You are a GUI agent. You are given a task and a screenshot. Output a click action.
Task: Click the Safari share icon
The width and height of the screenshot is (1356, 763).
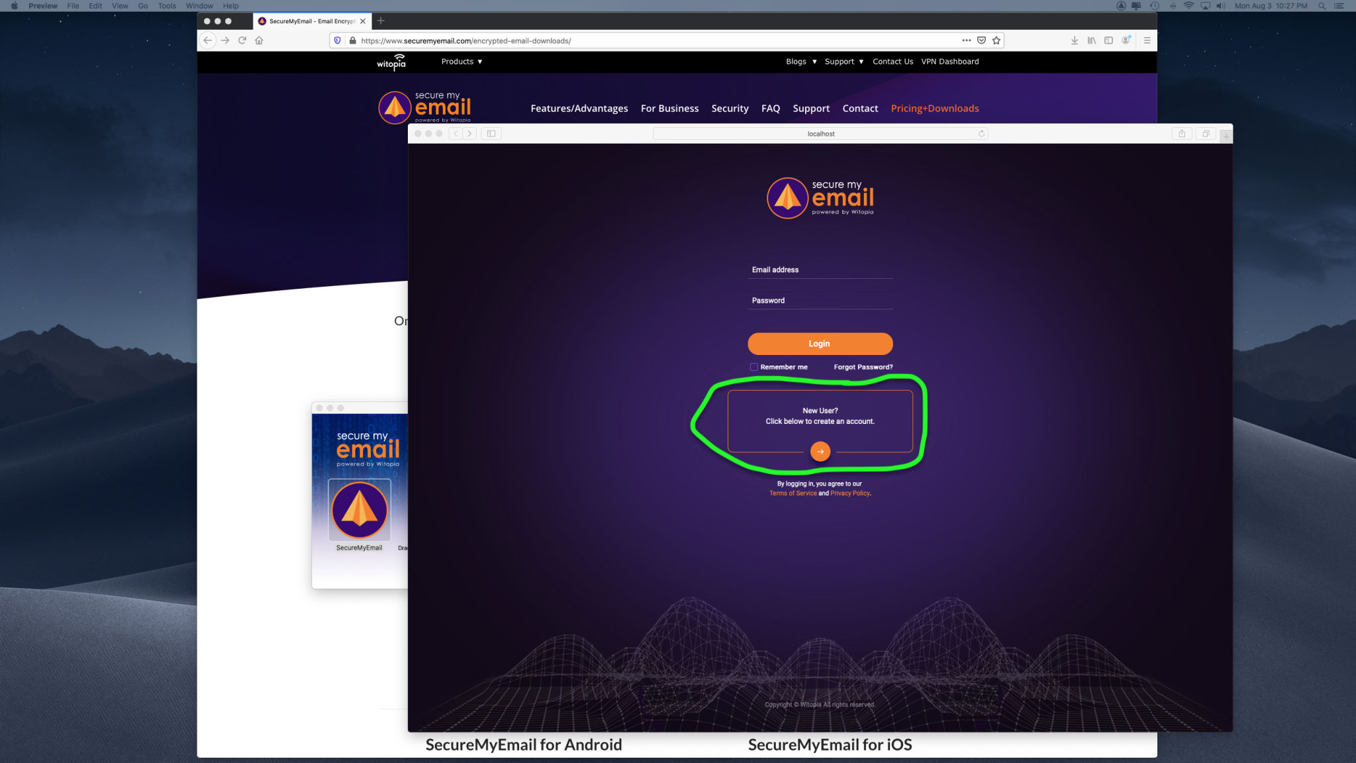pyautogui.click(x=1181, y=134)
